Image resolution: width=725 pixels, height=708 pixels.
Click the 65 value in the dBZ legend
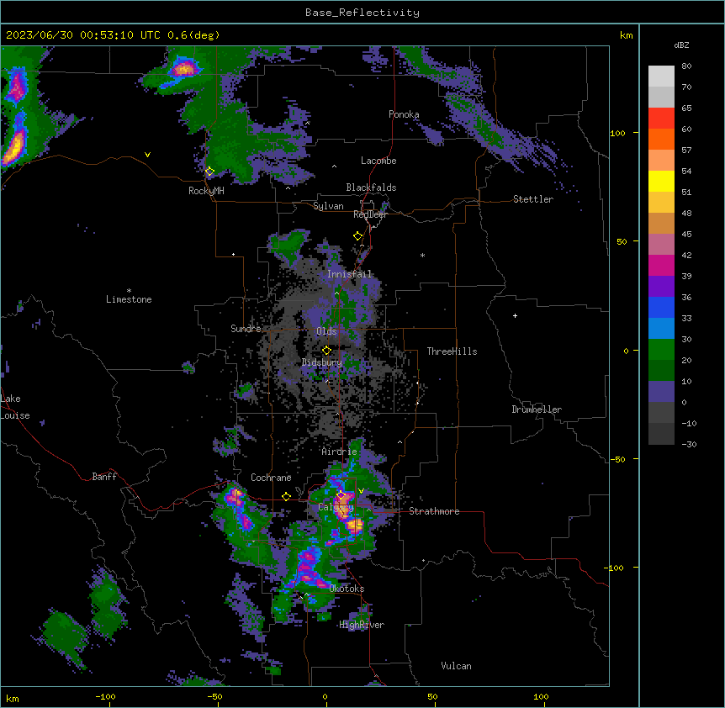click(x=686, y=108)
